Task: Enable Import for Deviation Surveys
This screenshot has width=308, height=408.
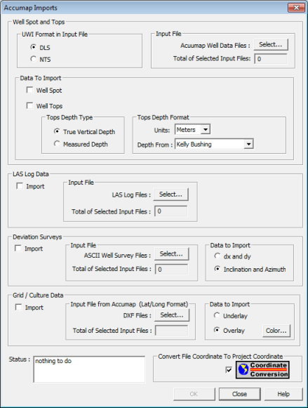Action: point(18,248)
